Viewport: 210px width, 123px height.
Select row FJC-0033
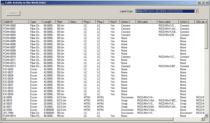tap(103, 91)
